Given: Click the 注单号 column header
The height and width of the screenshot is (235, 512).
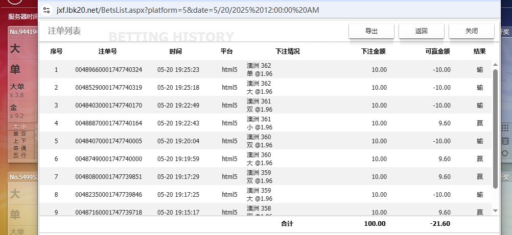Looking at the screenshot, I should click(x=107, y=51).
